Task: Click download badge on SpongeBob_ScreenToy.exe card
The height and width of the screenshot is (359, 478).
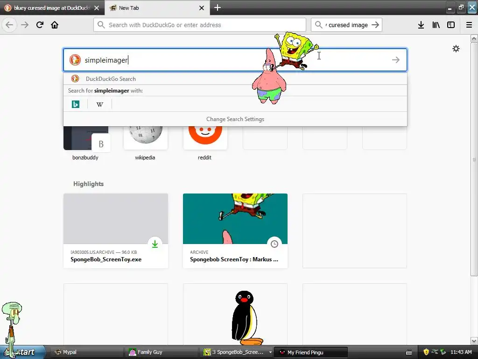Action: (155, 244)
